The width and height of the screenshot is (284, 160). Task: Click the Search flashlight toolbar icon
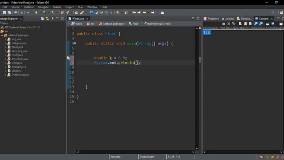click(x=82, y=12)
